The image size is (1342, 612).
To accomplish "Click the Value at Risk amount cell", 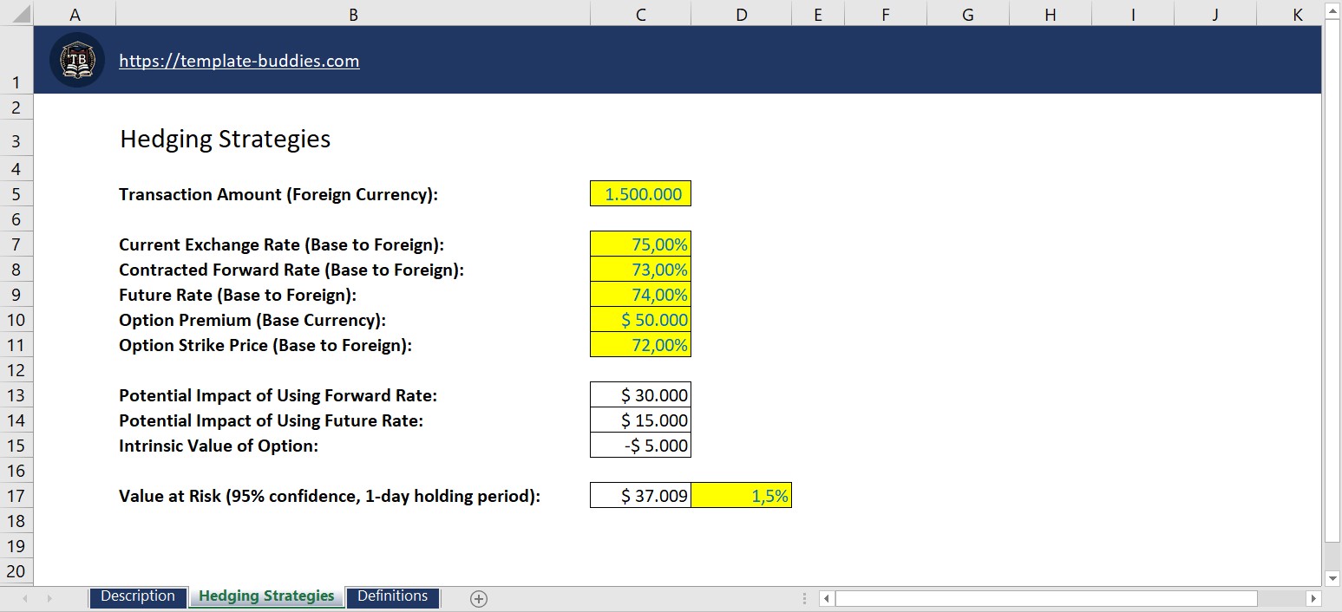I will pos(640,495).
